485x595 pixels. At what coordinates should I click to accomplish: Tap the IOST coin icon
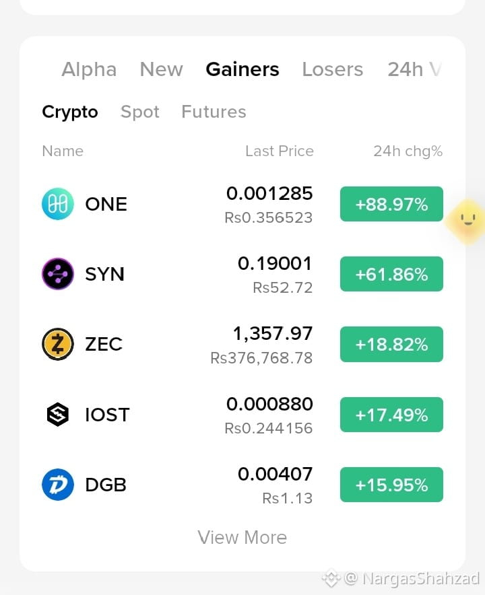tap(58, 415)
